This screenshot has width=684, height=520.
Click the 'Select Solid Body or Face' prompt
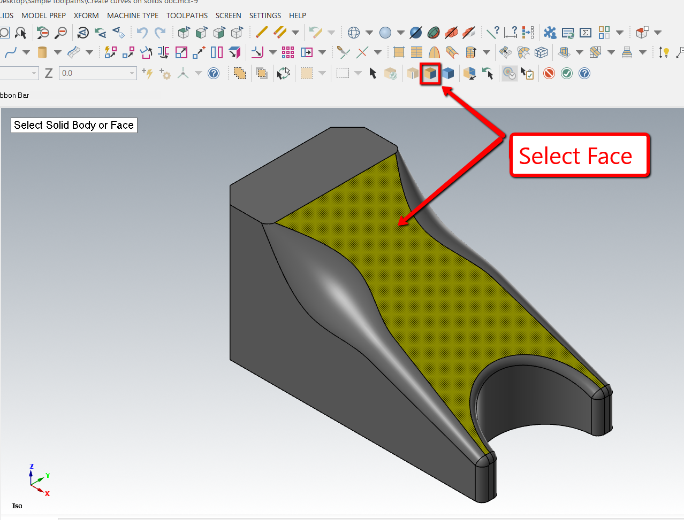click(74, 125)
